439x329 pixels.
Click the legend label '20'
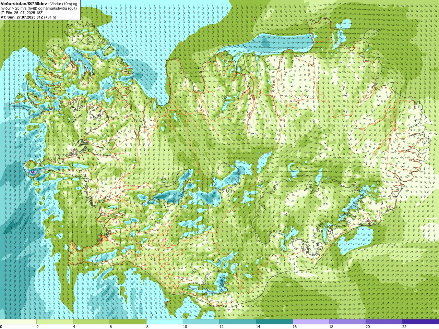click(x=368, y=327)
